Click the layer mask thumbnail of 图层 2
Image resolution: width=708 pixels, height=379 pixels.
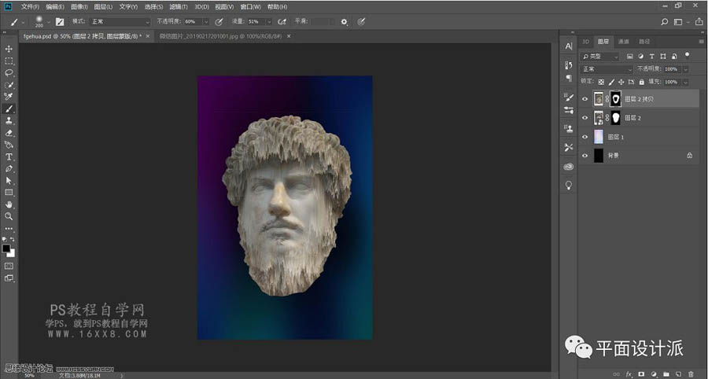[615, 118]
